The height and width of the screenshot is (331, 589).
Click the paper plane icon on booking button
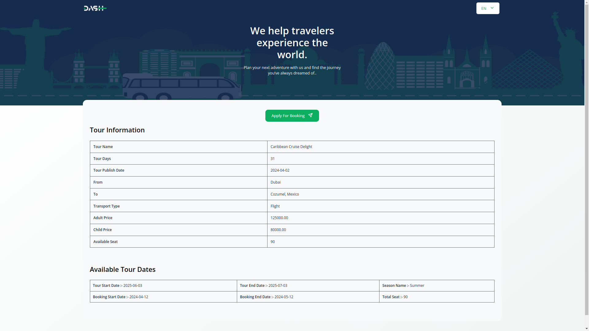pos(310,115)
